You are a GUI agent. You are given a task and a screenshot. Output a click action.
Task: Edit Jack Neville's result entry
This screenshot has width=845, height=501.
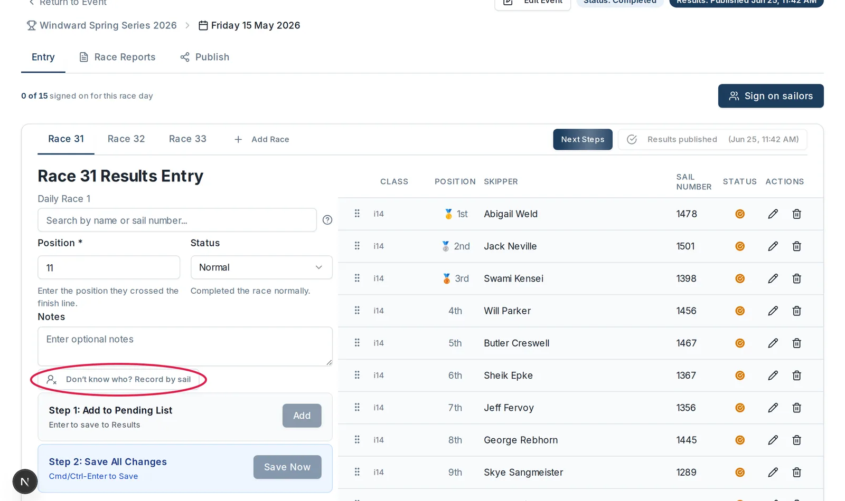pyautogui.click(x=773, y=246)
